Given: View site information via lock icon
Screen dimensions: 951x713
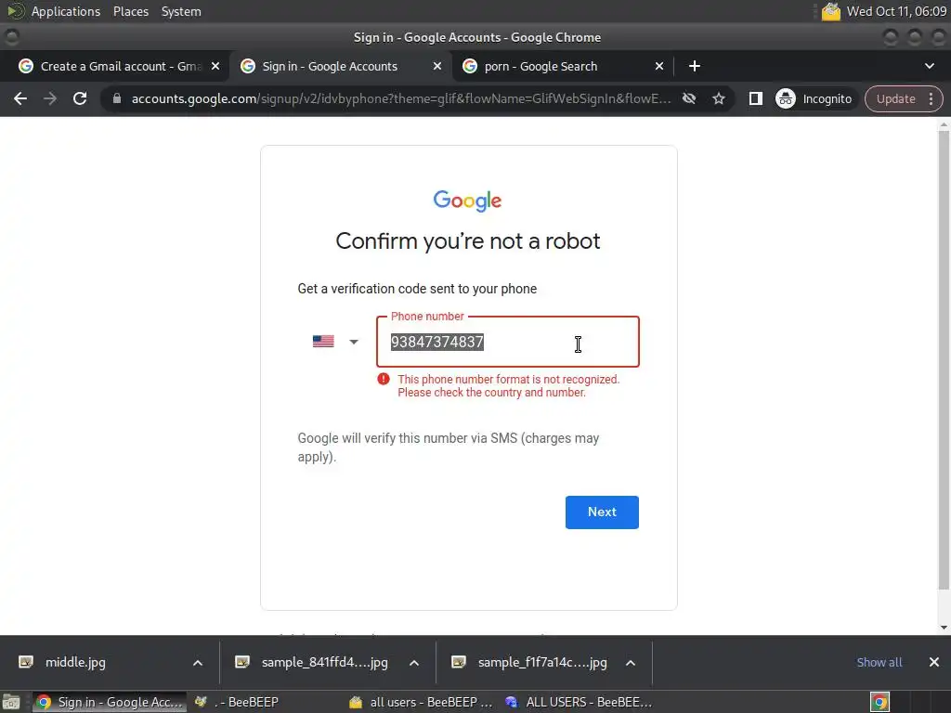Looking at the screenshot, I should coord(117,98).
